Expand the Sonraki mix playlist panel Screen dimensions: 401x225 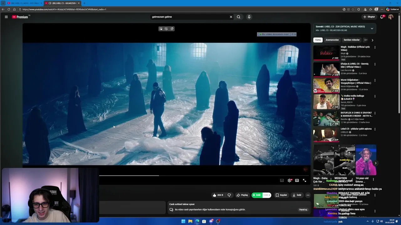[372, 28]
